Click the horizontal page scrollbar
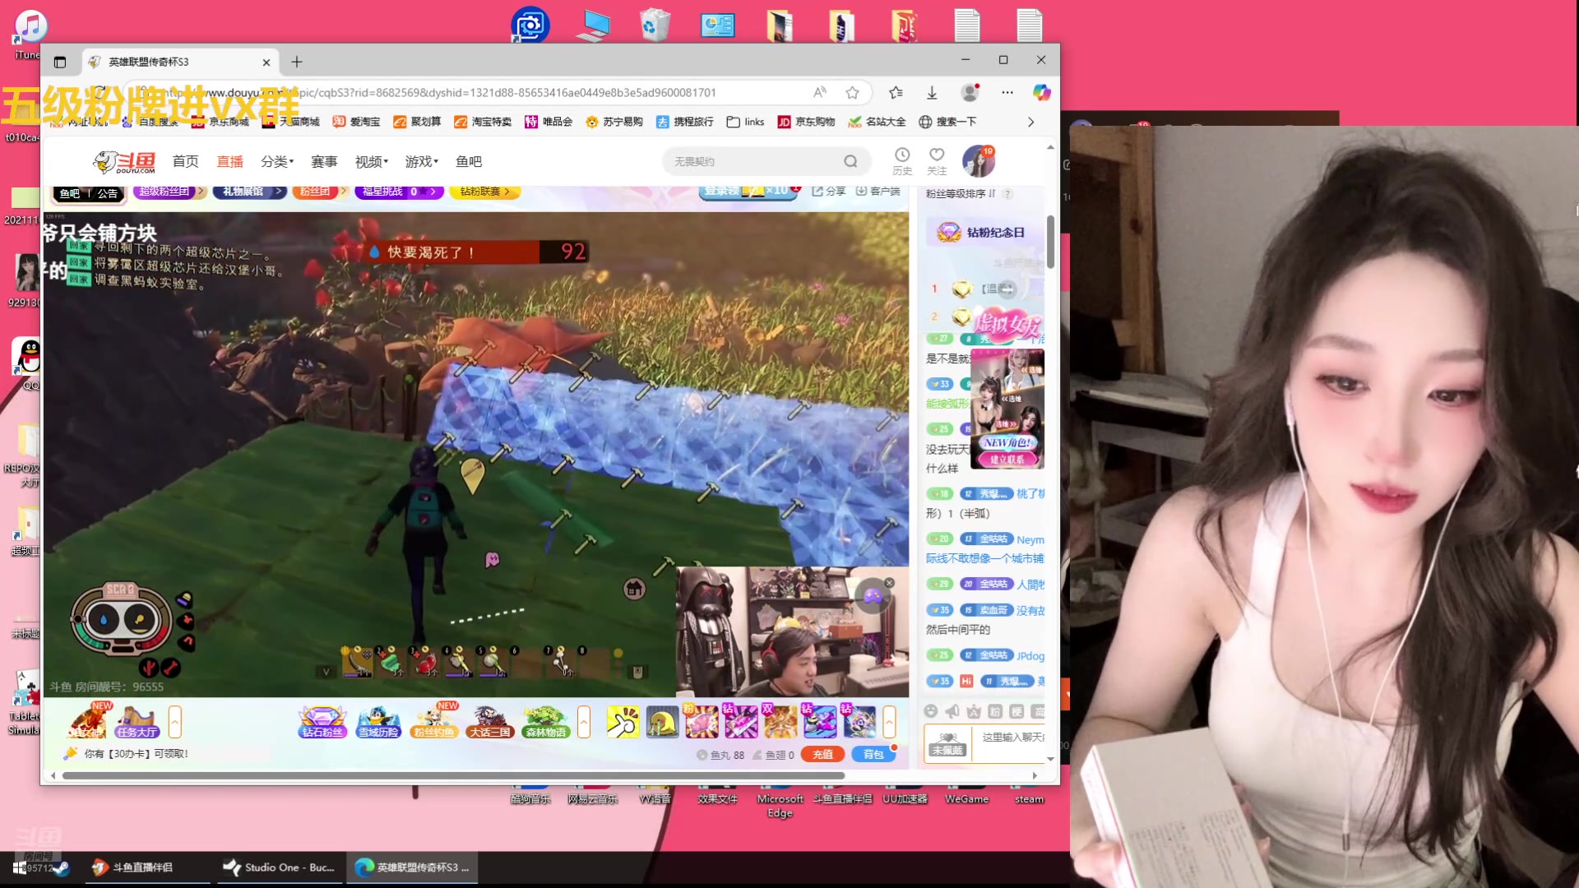The image size is (1579, 888). click(x=453, y=775)
